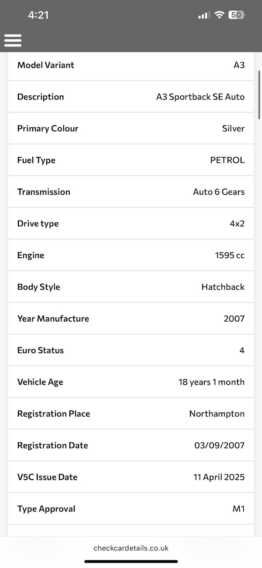The width and height of the screenshot is (262, 568).
Task: Tap the cellular signal bars icon
Action: 203,15
